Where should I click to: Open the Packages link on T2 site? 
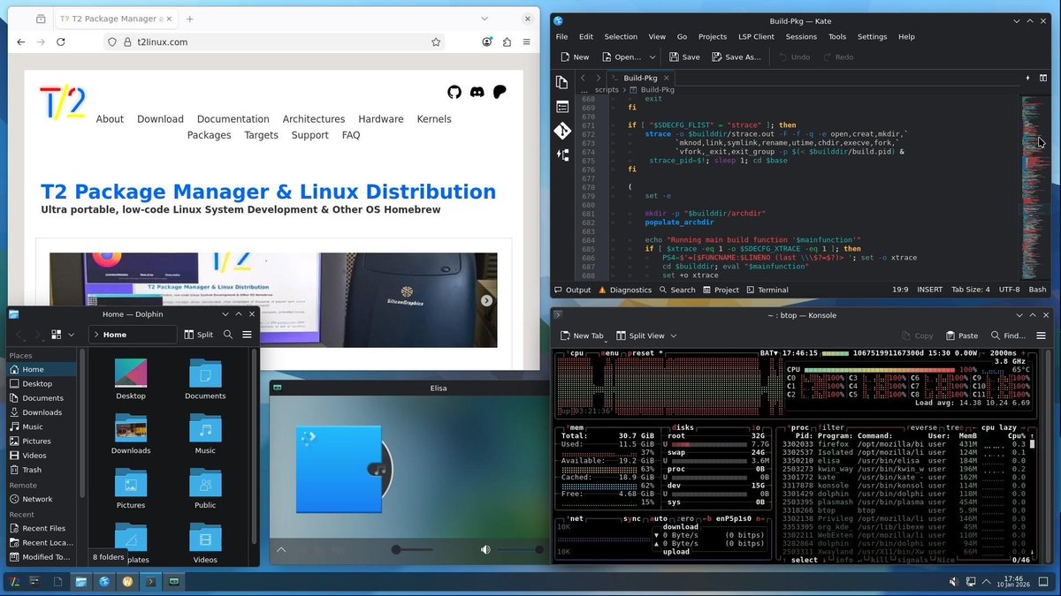[x=209, y=135]
